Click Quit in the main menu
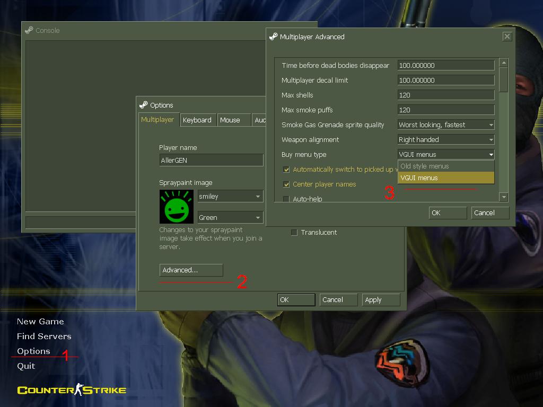This screenshot has width=543, height=407. tap(26, 366)
